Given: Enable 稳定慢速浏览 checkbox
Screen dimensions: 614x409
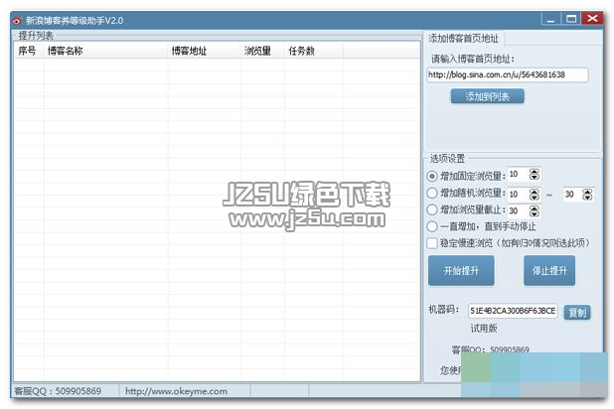Looking at the screenshot, I should pos(432,243).
